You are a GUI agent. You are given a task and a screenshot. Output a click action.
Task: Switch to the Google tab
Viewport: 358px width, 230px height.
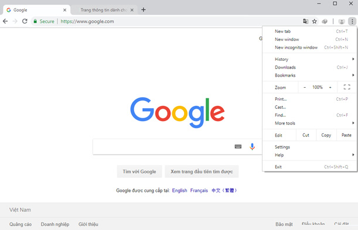[x=36, y=10]
